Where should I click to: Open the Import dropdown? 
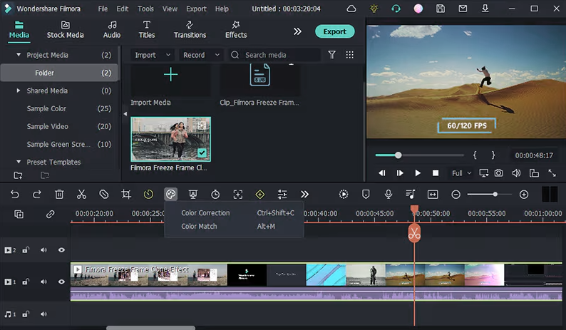(x=153, y=55)
